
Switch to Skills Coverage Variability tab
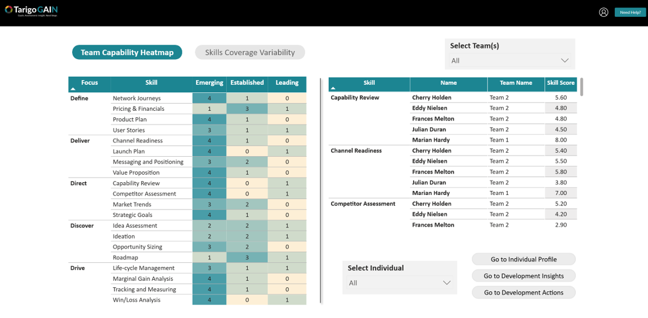point(250,52)
